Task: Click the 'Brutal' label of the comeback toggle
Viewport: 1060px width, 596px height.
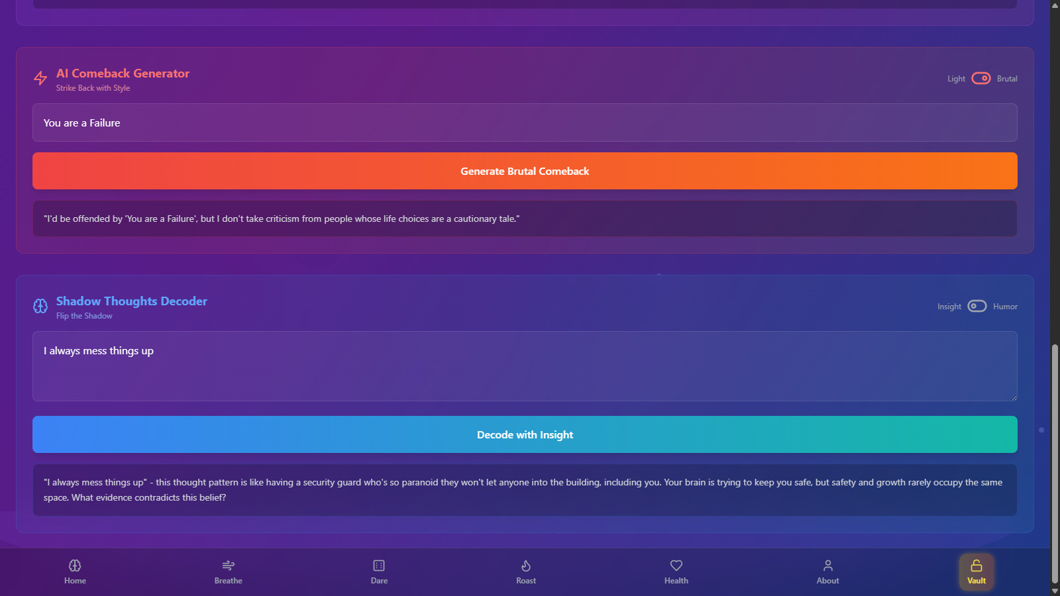Action: (1007, 79)
